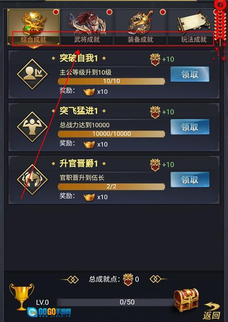Tap the achievement point mask beside 总成就点
The height and width of the screenshot is (322, 228).
click(128, 279)
